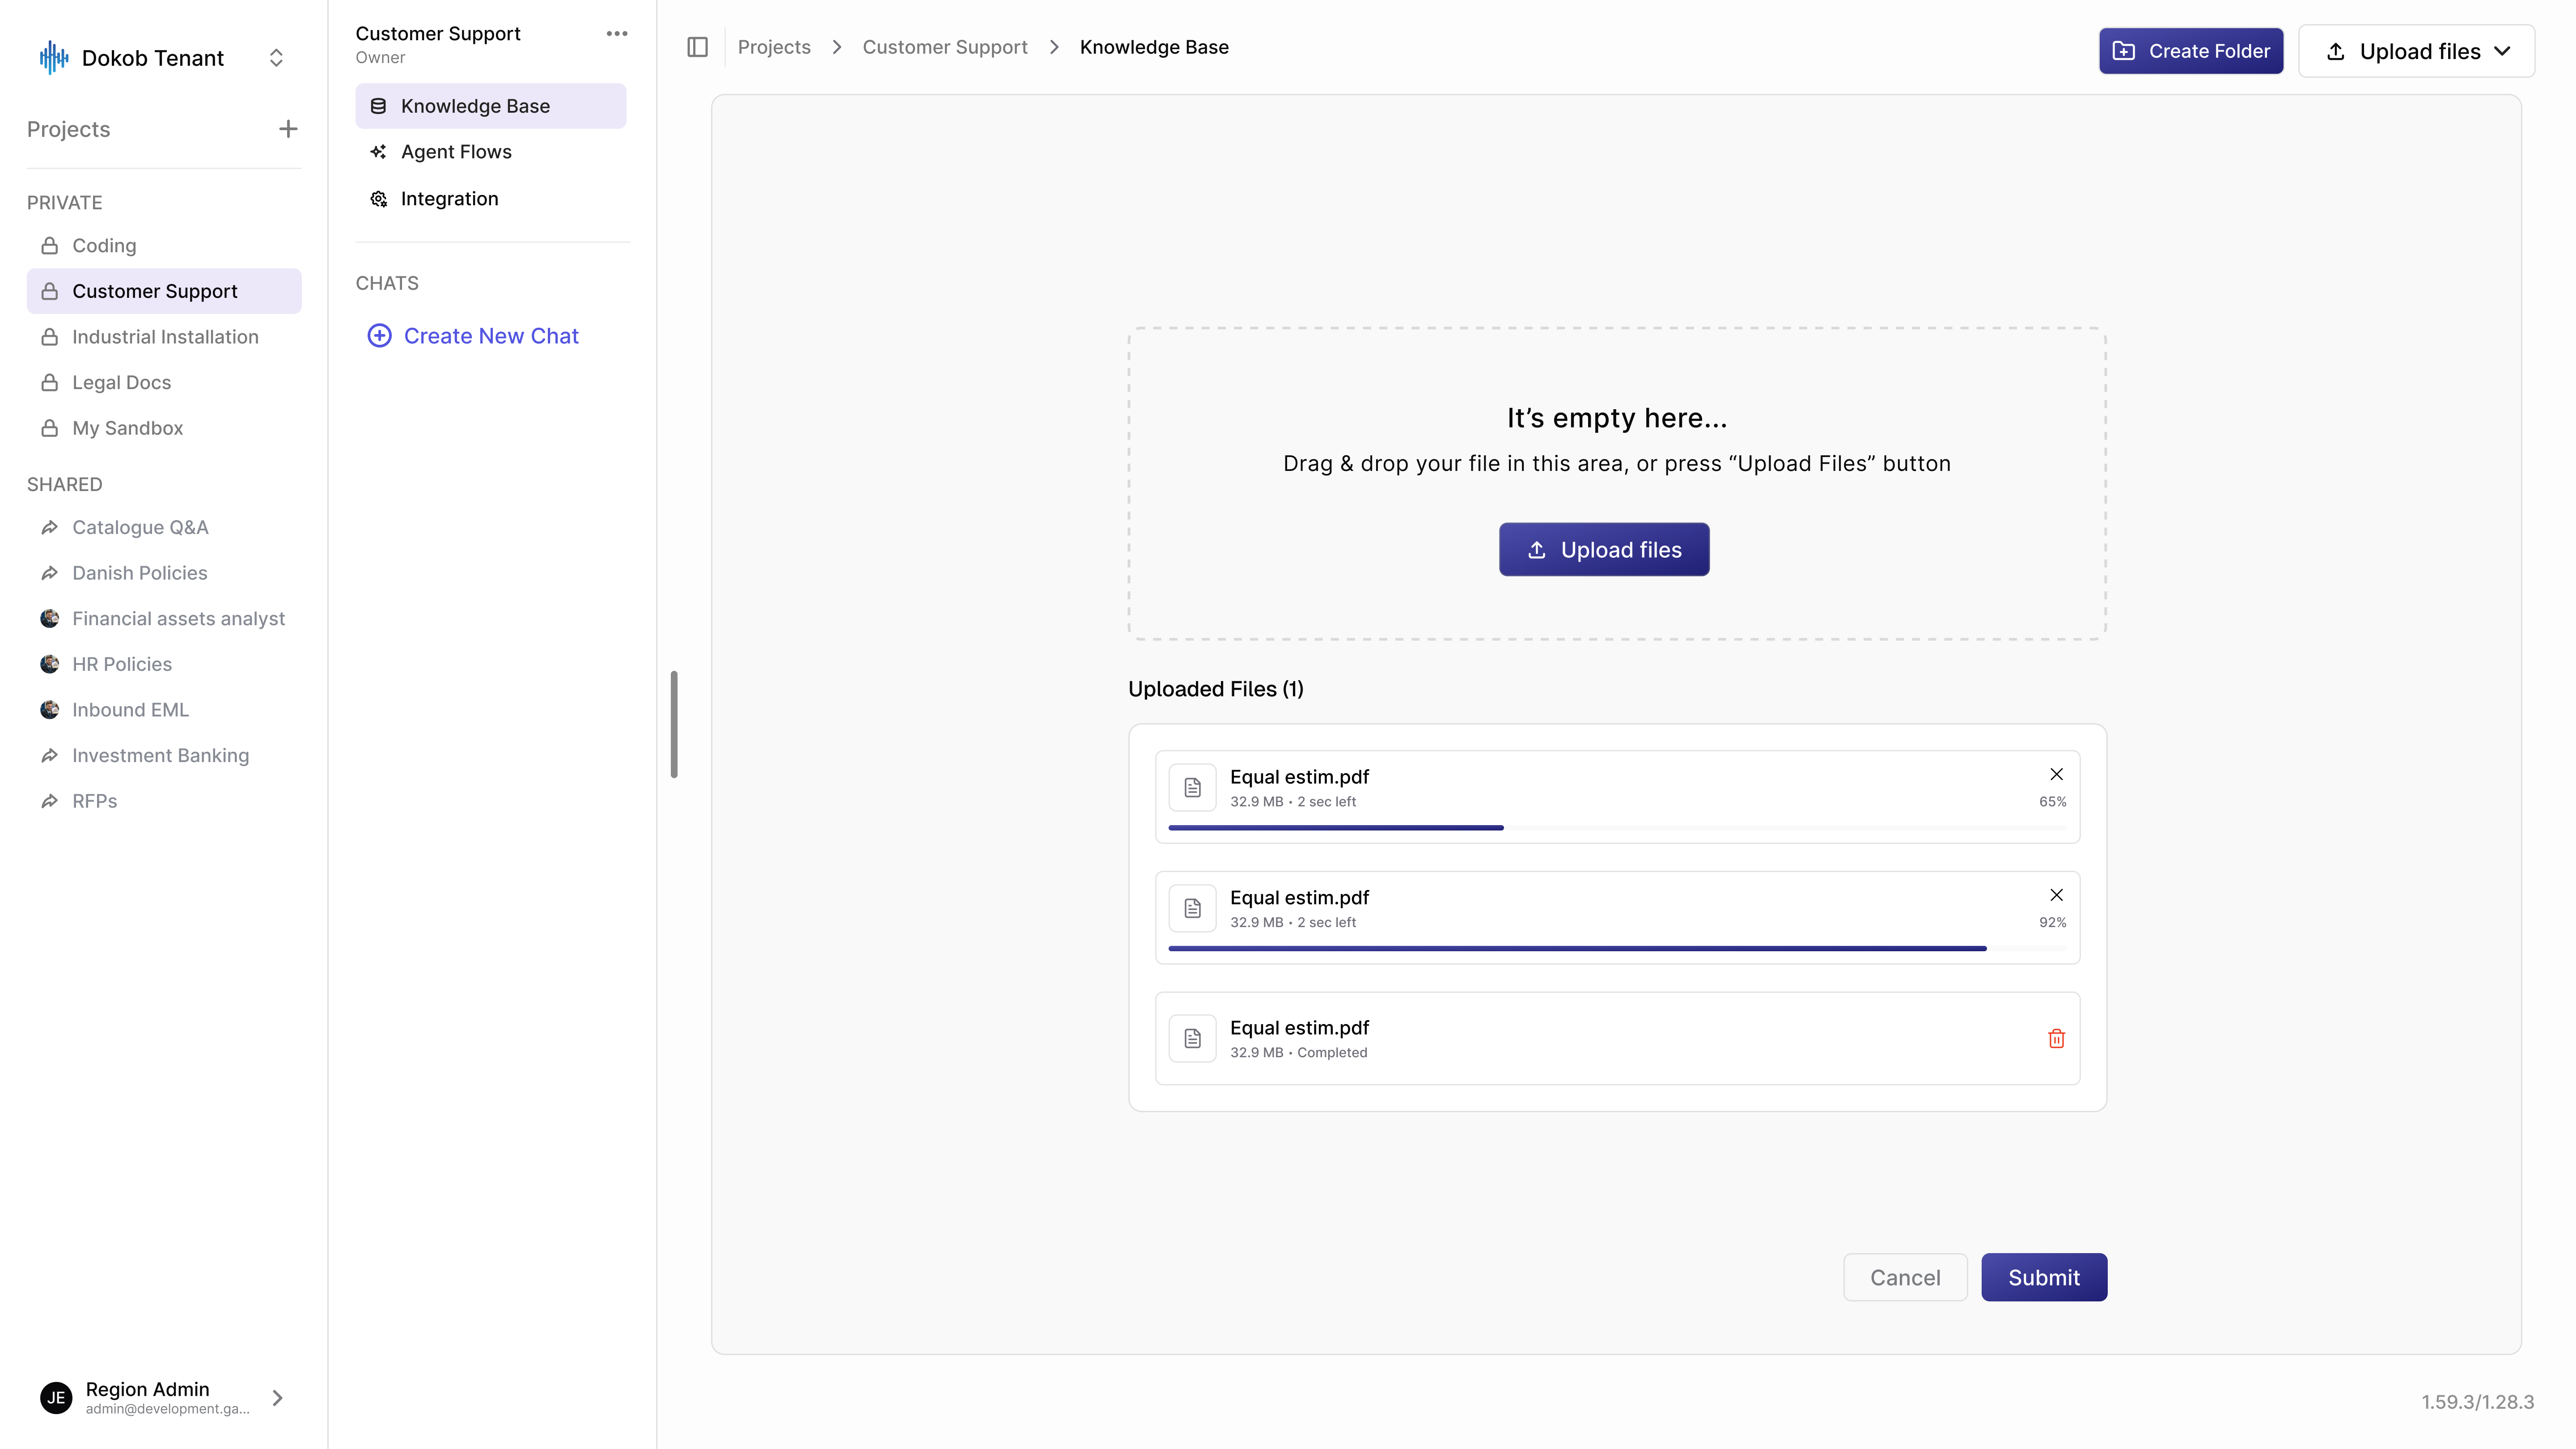Open the Investment Banking shared project

164,755
